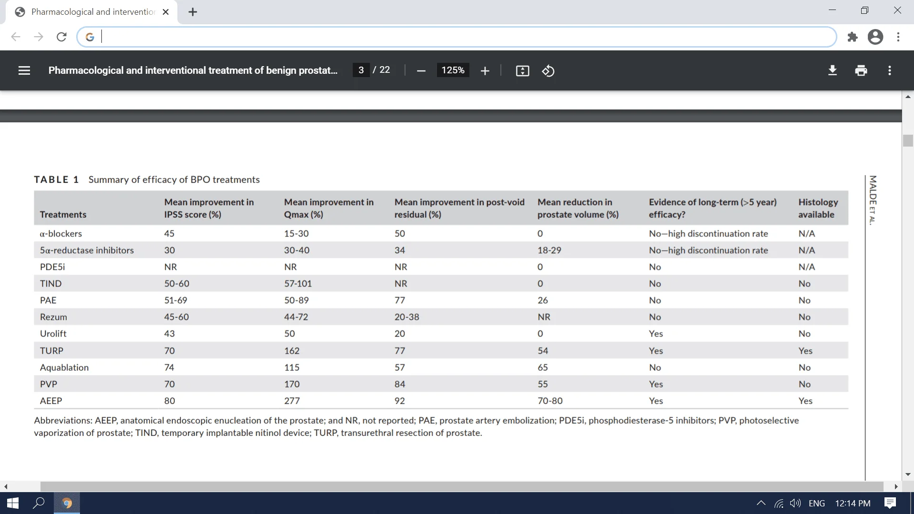Open a new browser tab
The width and height of the screenshot is (914, 514).
[193, 12]
